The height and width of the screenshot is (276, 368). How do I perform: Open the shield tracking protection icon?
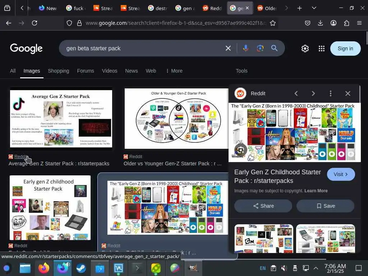tap(69, 23)
